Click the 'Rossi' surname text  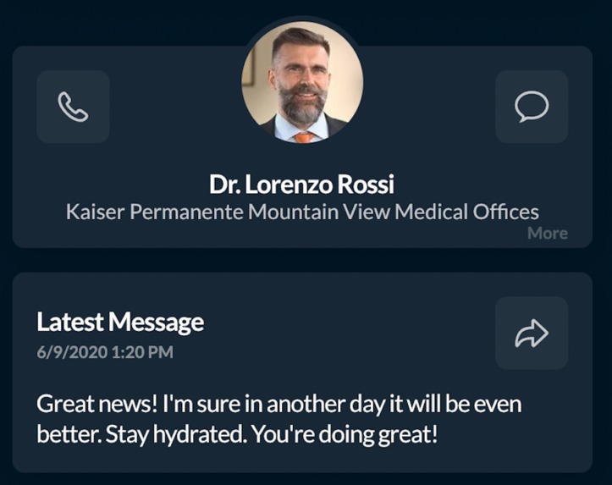point(366,185)
